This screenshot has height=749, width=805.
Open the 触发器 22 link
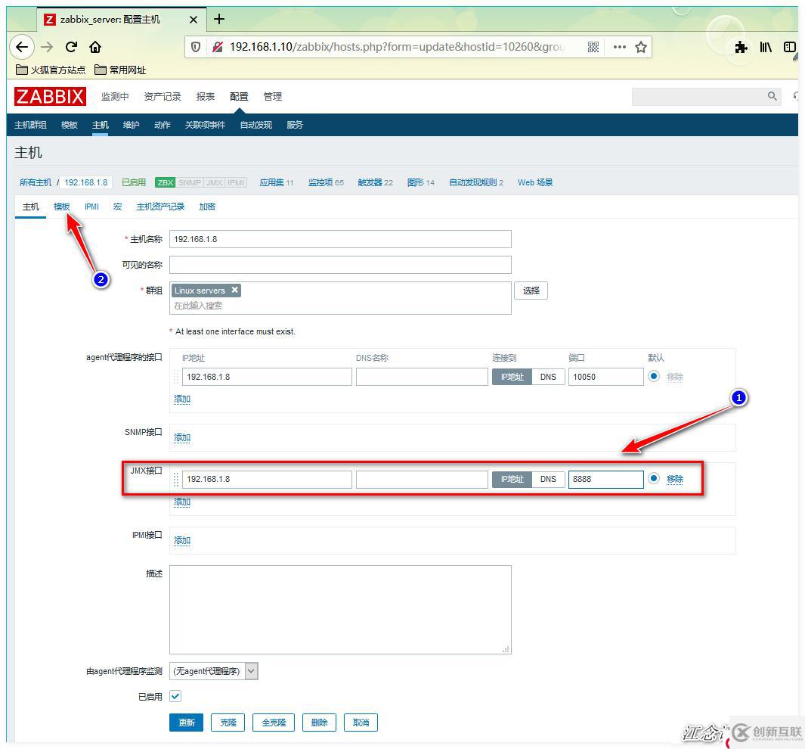coord(376,182)
